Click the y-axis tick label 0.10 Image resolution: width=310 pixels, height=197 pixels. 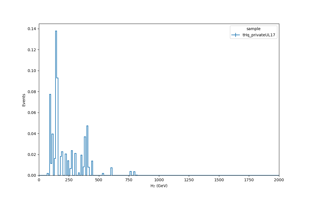[32, 71]
